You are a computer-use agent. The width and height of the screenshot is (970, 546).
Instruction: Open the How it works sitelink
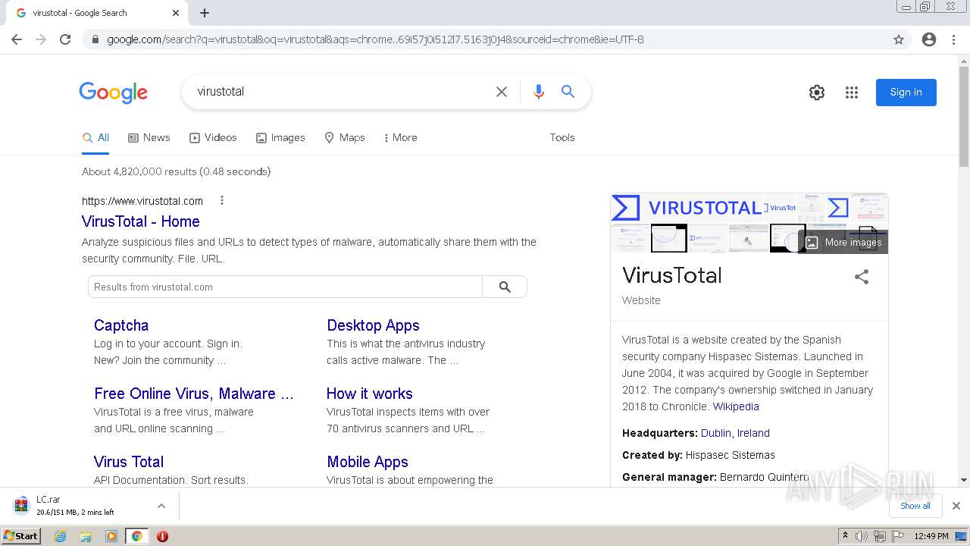click(x=370, y=394)
